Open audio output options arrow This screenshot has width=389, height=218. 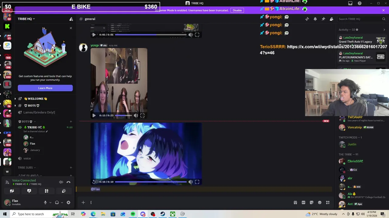tap(62, 203)
